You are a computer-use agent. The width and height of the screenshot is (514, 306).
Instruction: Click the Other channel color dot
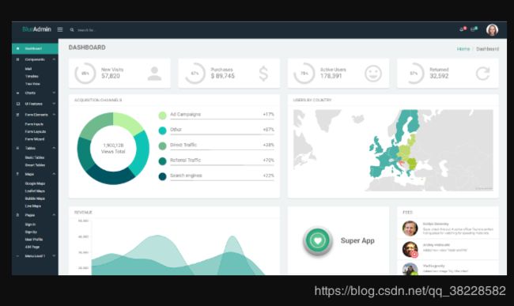[162, 130]
